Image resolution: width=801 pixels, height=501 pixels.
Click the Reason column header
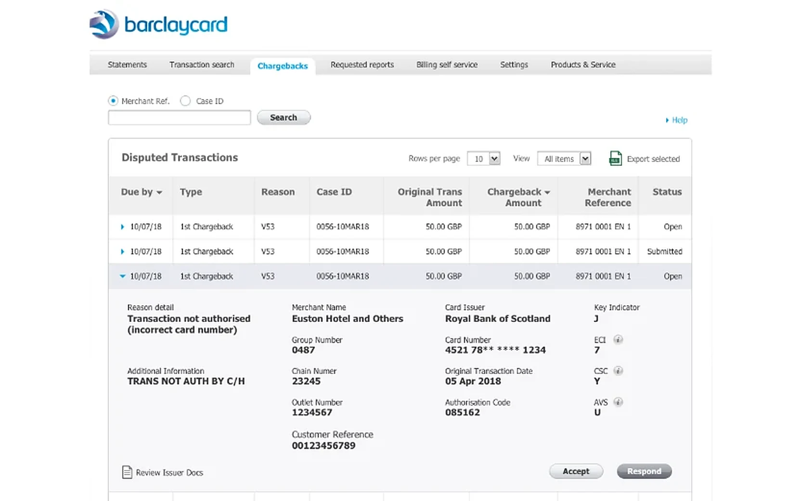click(278, 192)
